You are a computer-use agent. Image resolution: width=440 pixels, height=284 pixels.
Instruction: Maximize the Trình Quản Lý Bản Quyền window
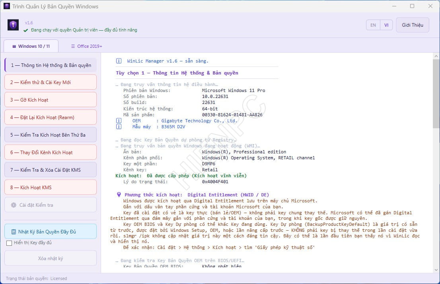point(412,6)
